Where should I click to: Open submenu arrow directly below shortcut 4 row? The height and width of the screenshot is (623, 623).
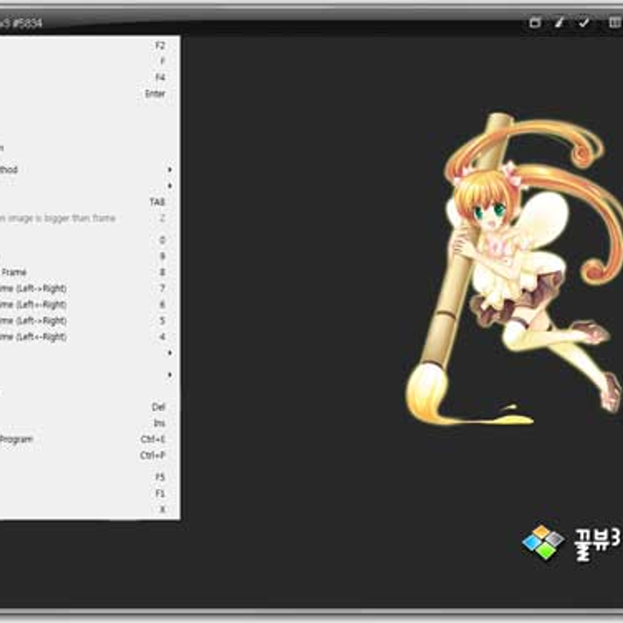[x=170, y=353]
